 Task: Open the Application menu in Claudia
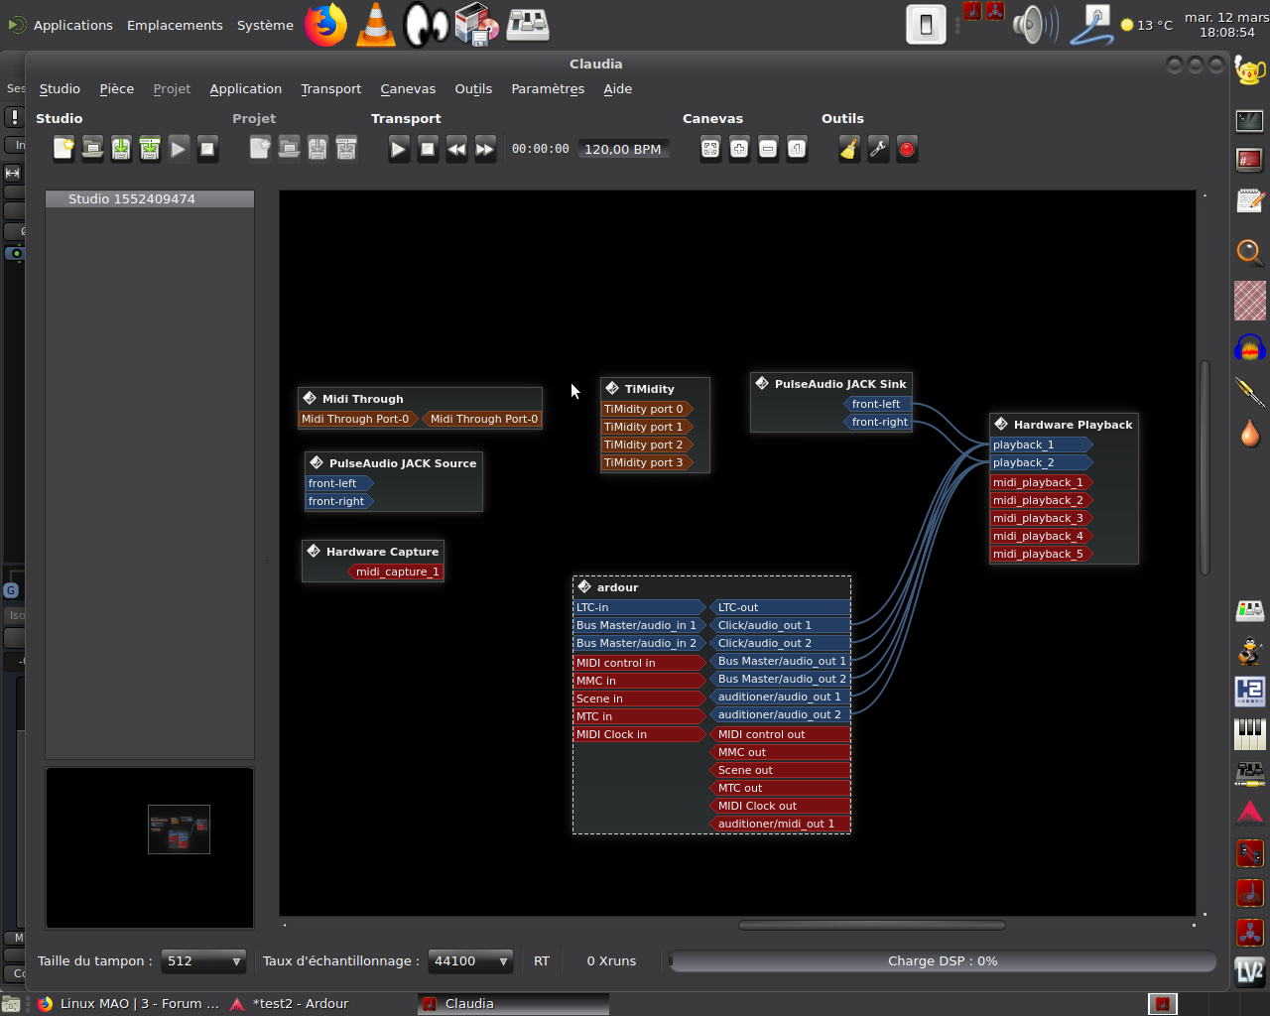click(x=246, y=89)
